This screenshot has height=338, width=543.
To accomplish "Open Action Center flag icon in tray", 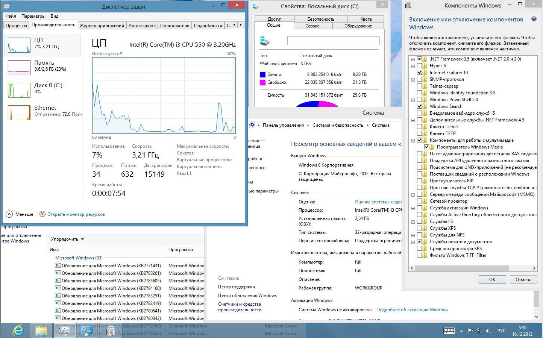I will 470,331.
